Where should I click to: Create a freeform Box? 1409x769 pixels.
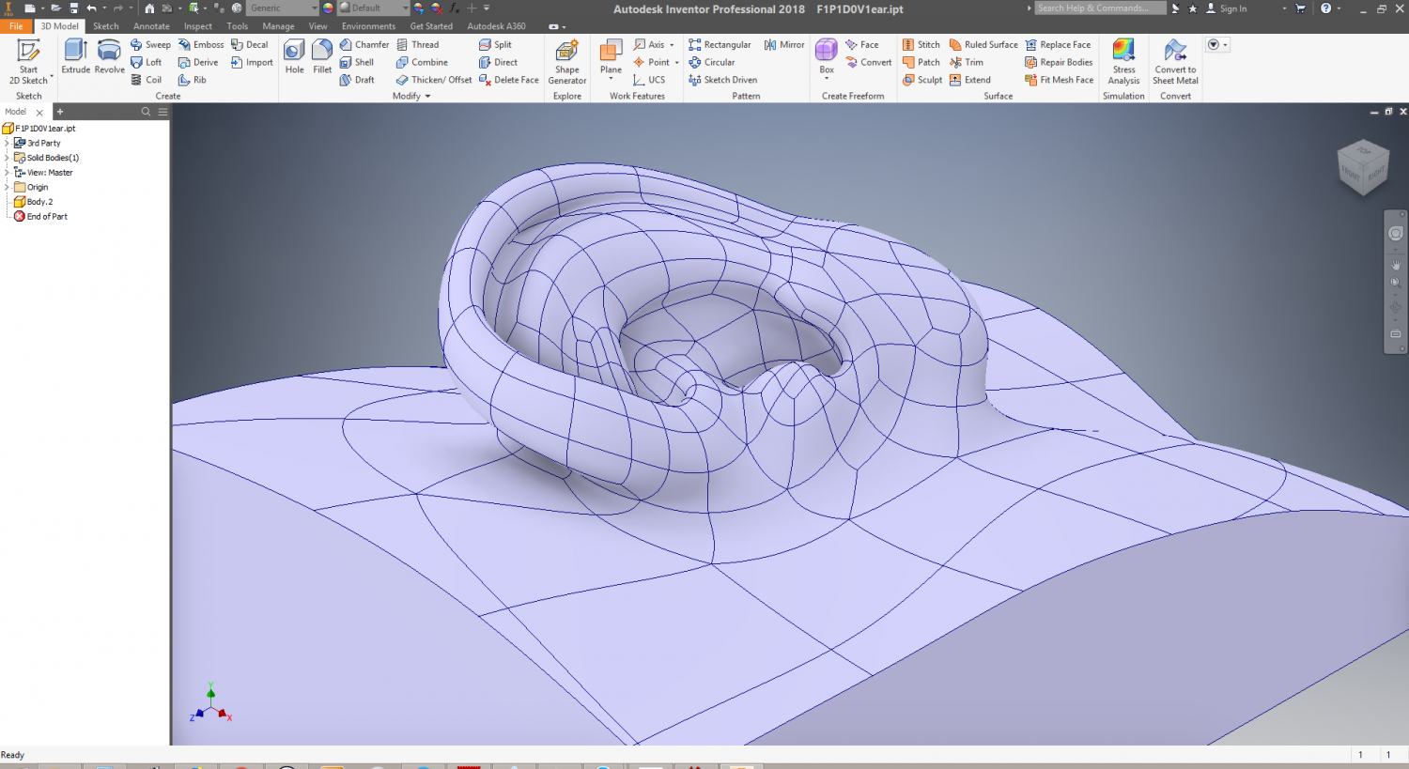click(x=827, y=56)
